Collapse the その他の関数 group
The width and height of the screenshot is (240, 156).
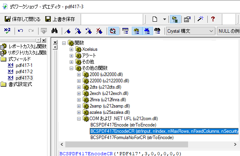coord(71,68)
